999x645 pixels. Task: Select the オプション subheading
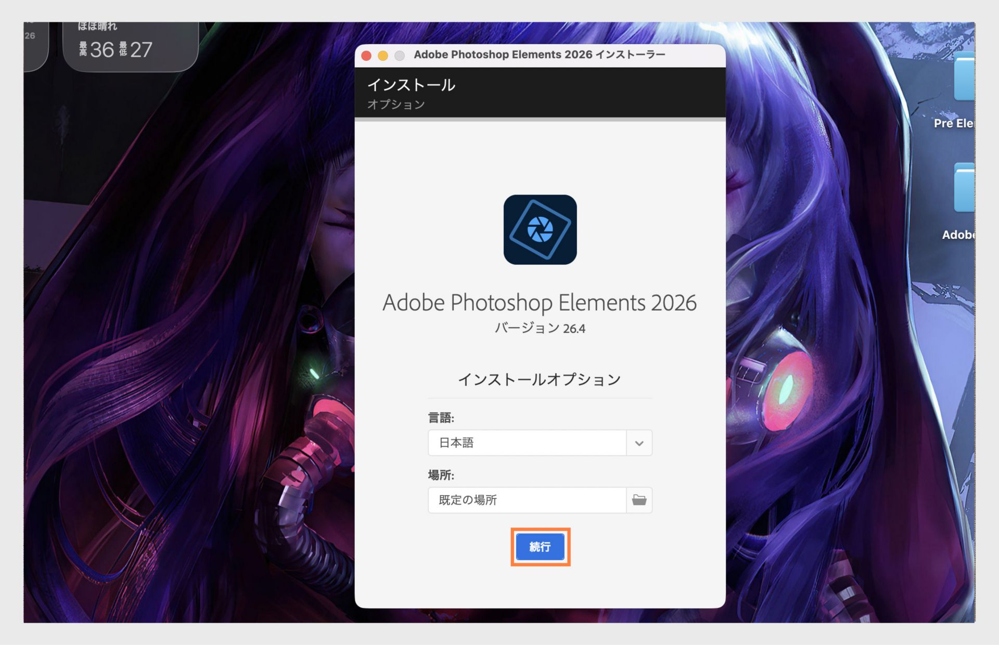click(395, 104)
